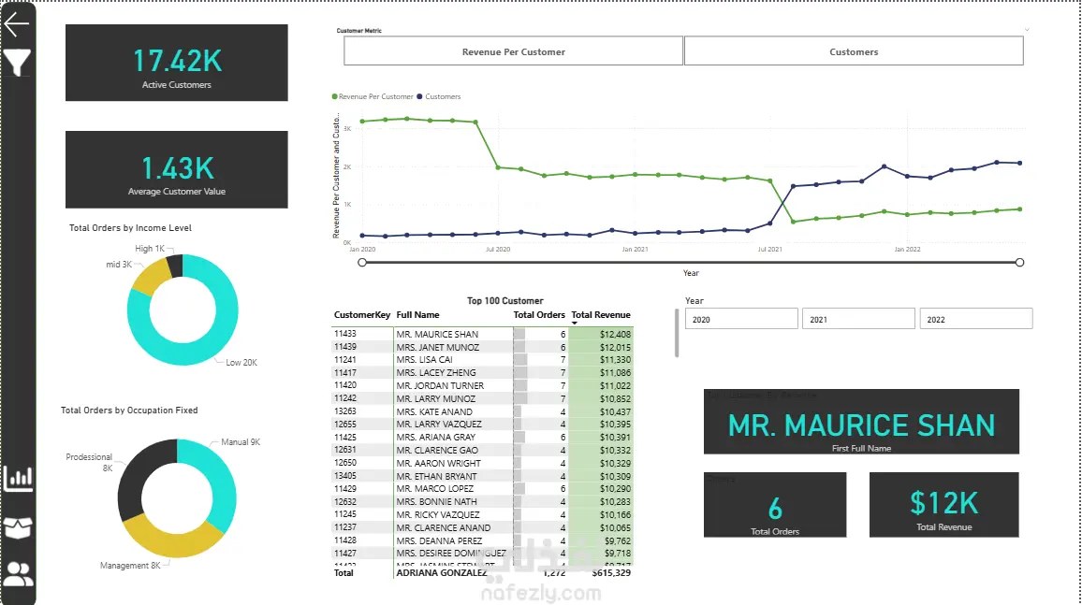Click the Revenue Per Customer legend marker

[x=335, y=96]
